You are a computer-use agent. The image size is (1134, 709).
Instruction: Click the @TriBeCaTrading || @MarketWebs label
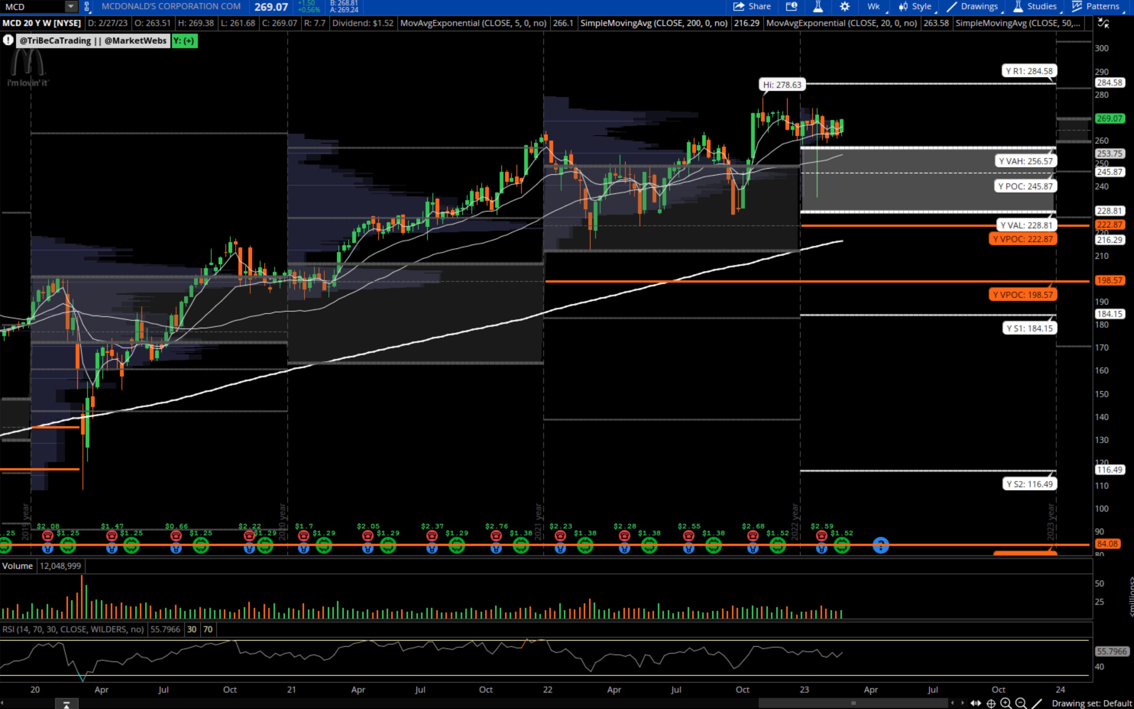93,41
